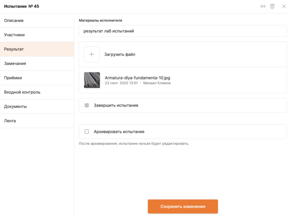Go to the «Замечания» section
The height and width of the screenshot is (217, 291).
(37, 63)
